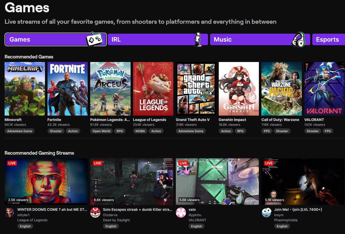Visit the Insym channel name link
The width and height of the screenshot is (345, 234).
[x=279, y=215]
